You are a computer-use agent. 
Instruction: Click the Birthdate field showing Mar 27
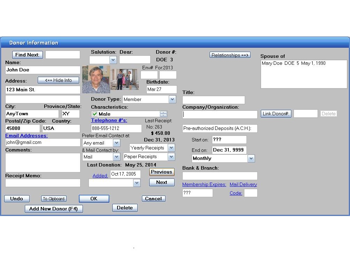pyautogui.click(x=162, y=90)
